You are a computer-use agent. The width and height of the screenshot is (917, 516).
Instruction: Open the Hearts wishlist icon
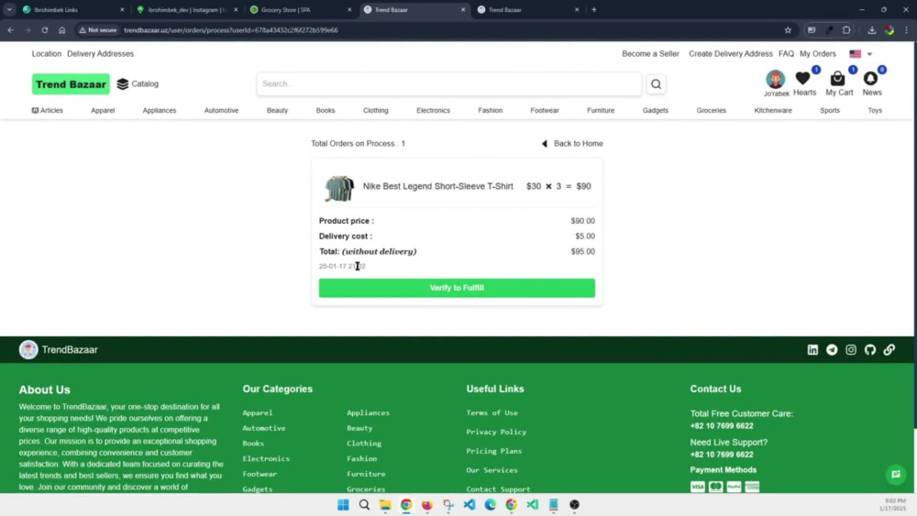pos(803,78)
